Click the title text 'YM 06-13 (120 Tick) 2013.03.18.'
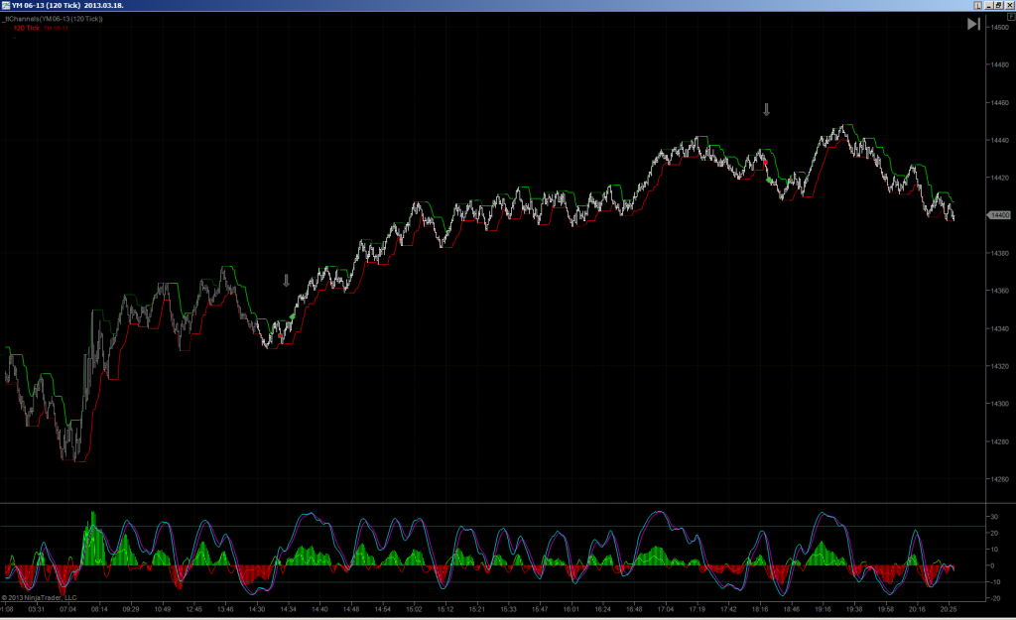Image resolution: width=1016 pixels, height=620 pixels. [x=67, y=5]
